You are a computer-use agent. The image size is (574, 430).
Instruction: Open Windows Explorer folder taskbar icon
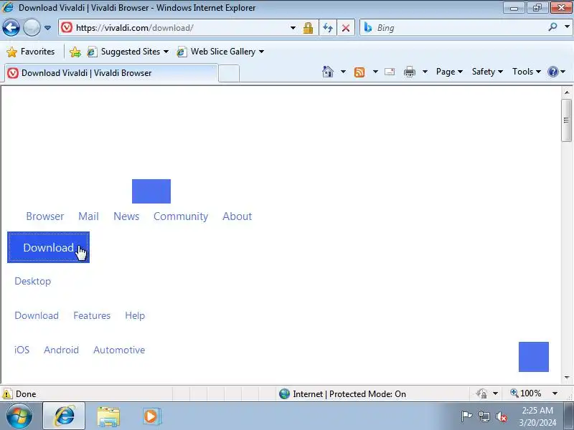[x=108, y=416]
